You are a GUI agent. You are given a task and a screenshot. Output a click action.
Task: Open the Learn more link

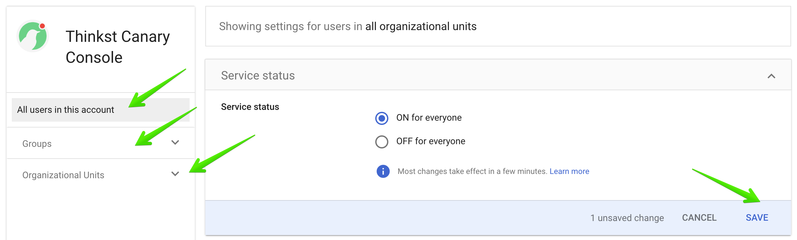click(x=569, y=171)
